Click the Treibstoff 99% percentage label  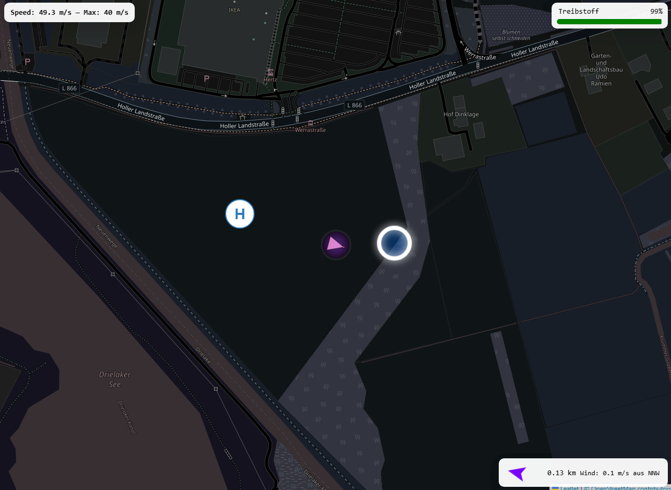tap(656, 11)
